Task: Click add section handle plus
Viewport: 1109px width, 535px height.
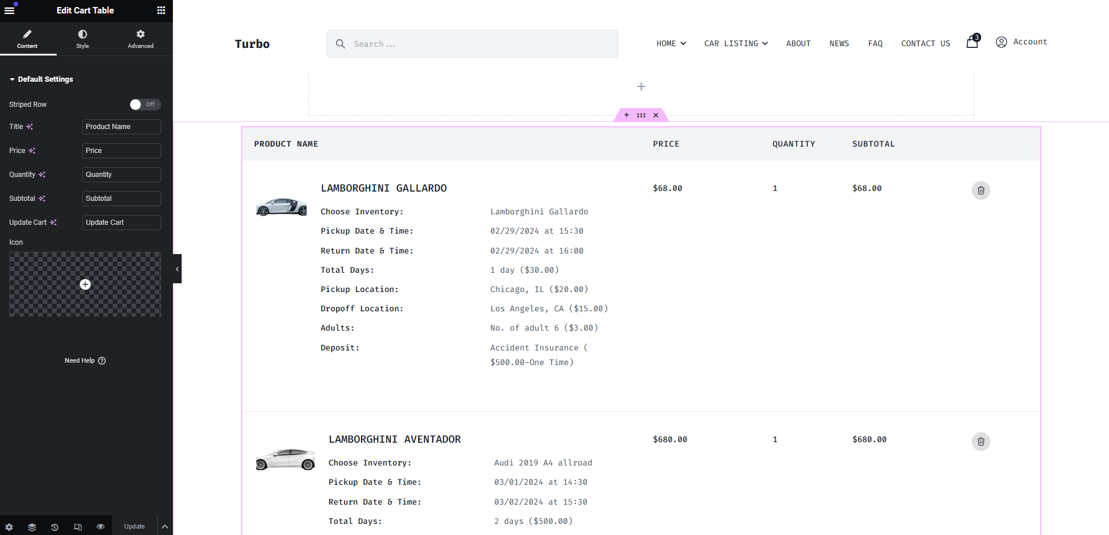Action: click(x=627, y=115)
